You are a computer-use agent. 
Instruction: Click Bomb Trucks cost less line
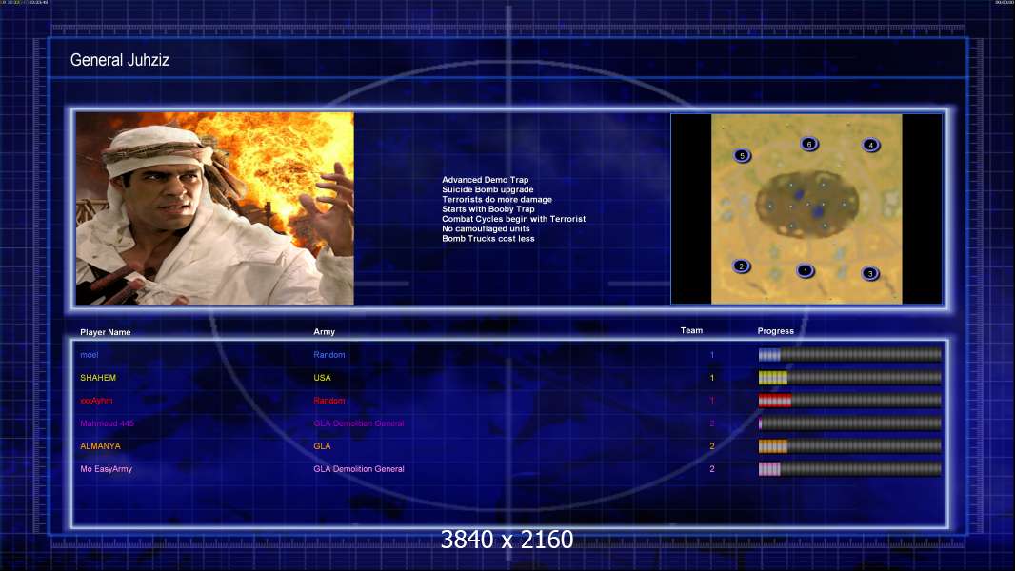point(488,239)
